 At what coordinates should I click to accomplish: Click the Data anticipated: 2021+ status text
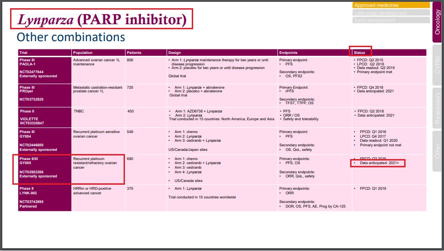click(380, 163)
